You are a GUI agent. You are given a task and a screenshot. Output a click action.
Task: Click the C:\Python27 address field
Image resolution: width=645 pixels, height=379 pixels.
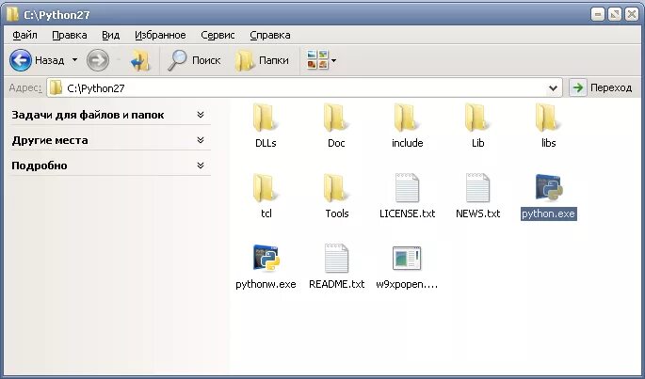tap(304, 88)
